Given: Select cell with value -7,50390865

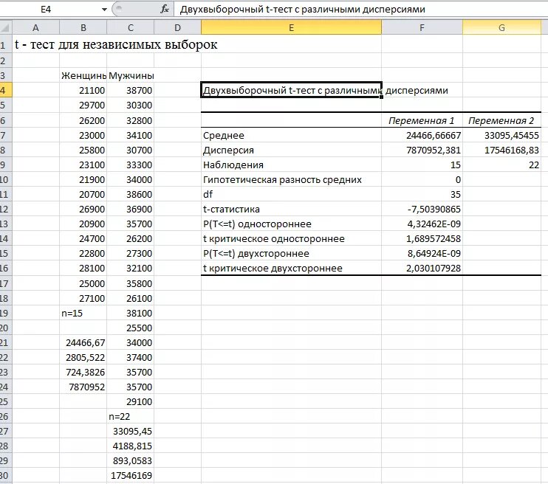Looking at the screenshot, I should tap(422, 209).
